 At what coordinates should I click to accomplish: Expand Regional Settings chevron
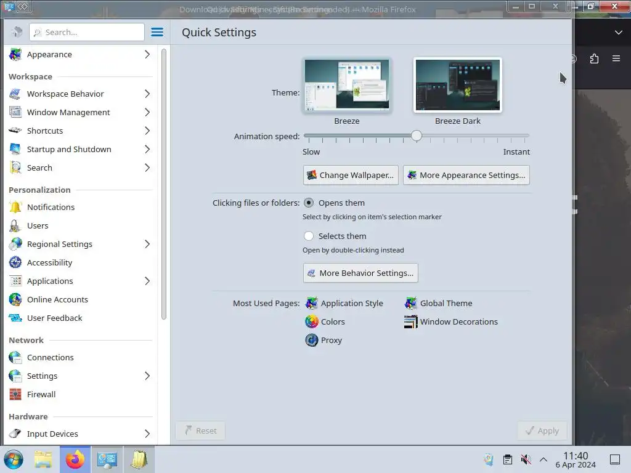pyautogui.click(x=147, y=244)
